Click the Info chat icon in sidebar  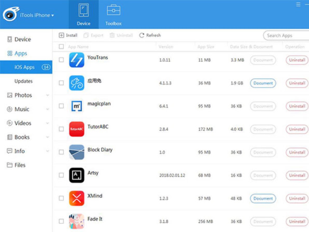coord(10,151)
